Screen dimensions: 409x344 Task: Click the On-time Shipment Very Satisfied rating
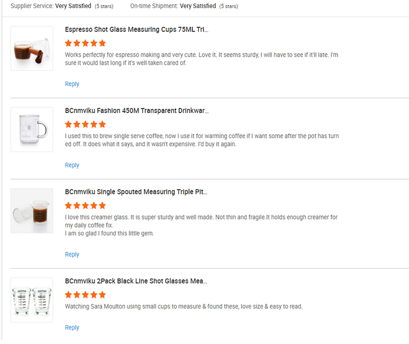[x=198, y=6]
